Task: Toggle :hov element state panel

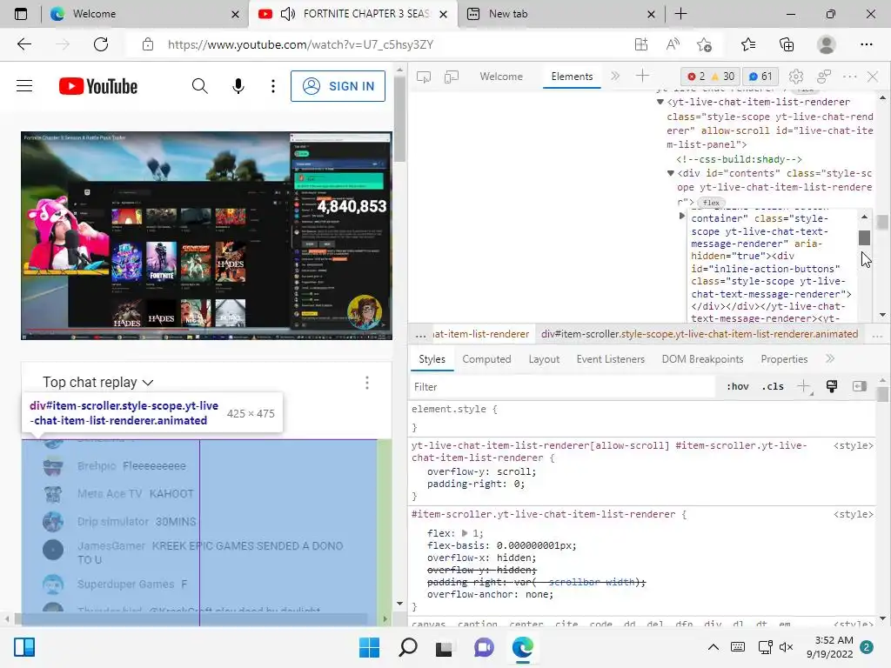Action: click(738, 387)
